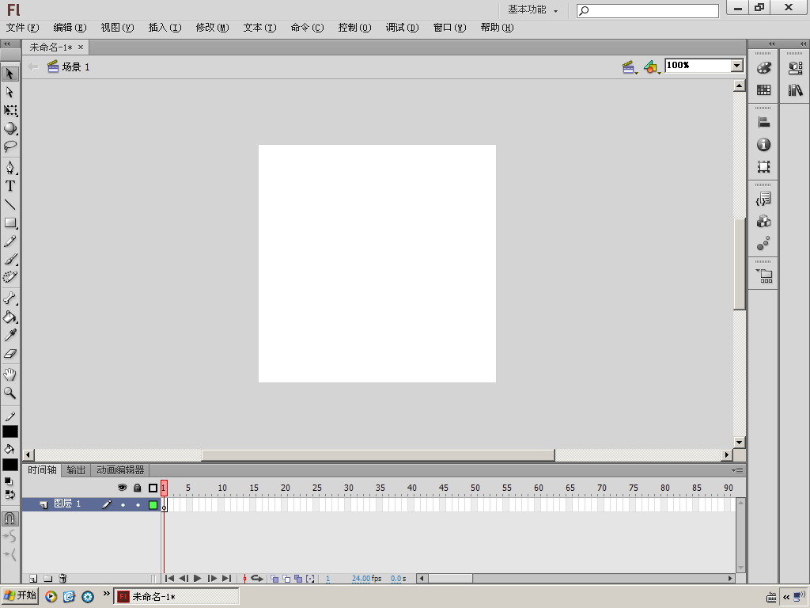
Task: Open the Color panel palette icon
Action: [x=763, y=68]
